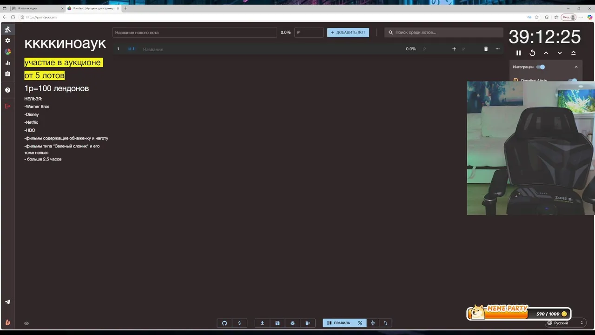Click the '- больше 2,5 часов' text

(43, 159)
